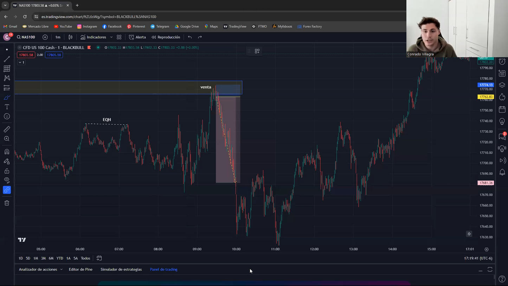Click the trash remove drawings icon
The height and width of the screenshot is (286, 508).
click(7, 203)
